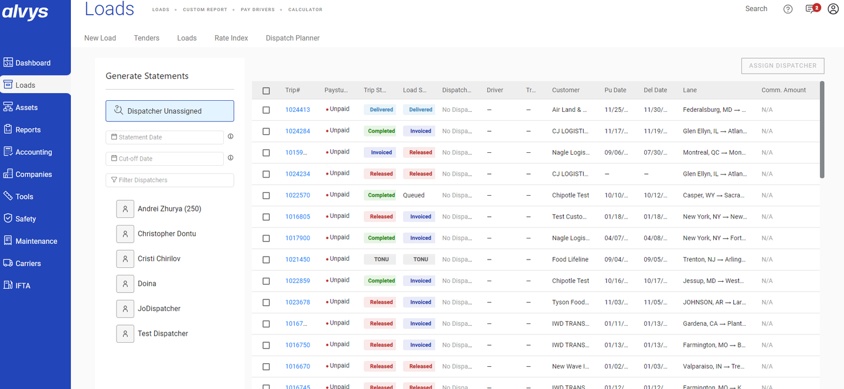
Task: Click the Assets icon in the sidebar
Action: click(x=8, y=107)
